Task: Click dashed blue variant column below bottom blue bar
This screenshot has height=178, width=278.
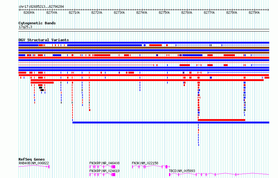Action: (198, 135)
